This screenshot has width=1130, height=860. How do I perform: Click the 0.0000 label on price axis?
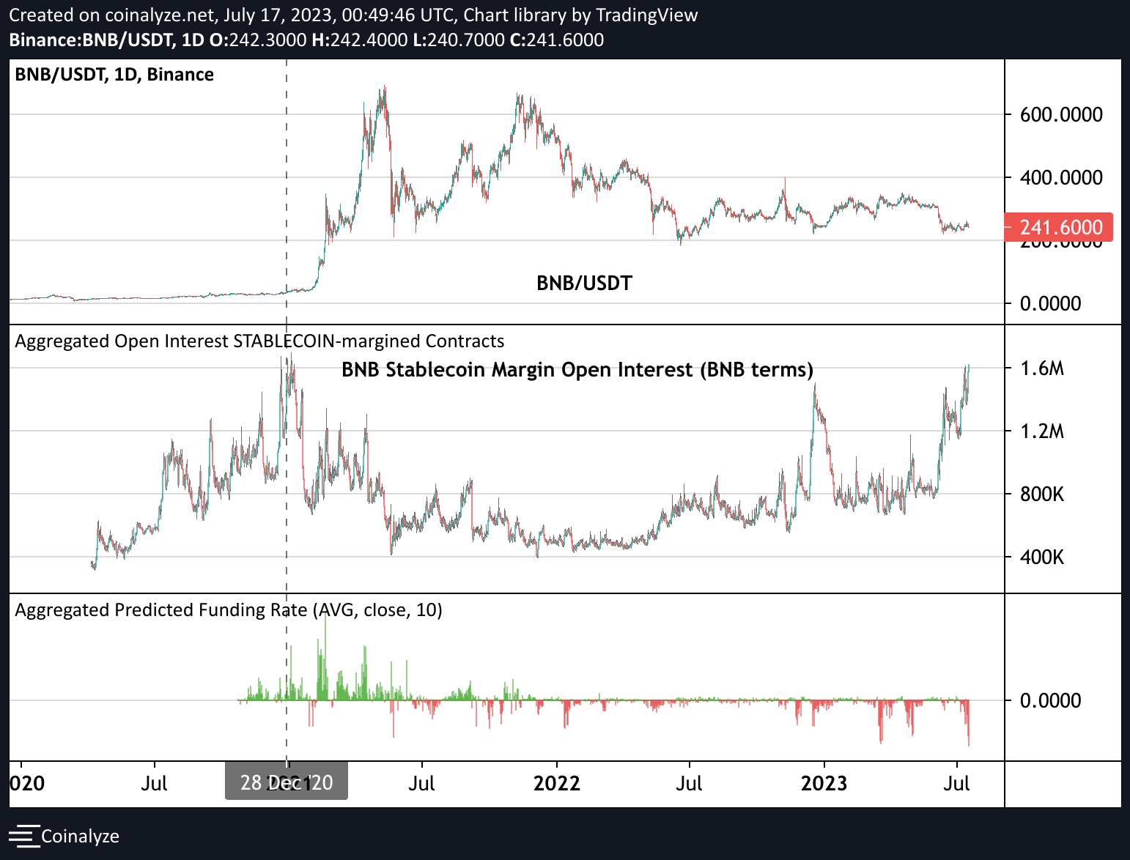click(1050, 303)
